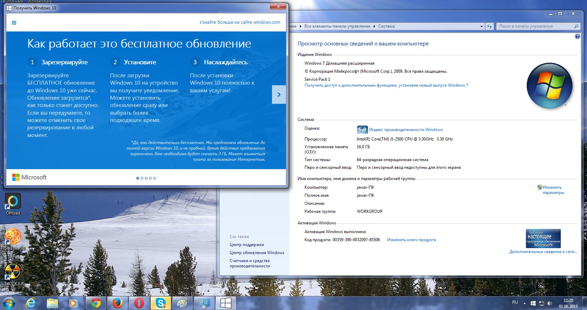Open the Windows Start menu orb
Viewport: 587px width, 310px height.
pos(9,303)
